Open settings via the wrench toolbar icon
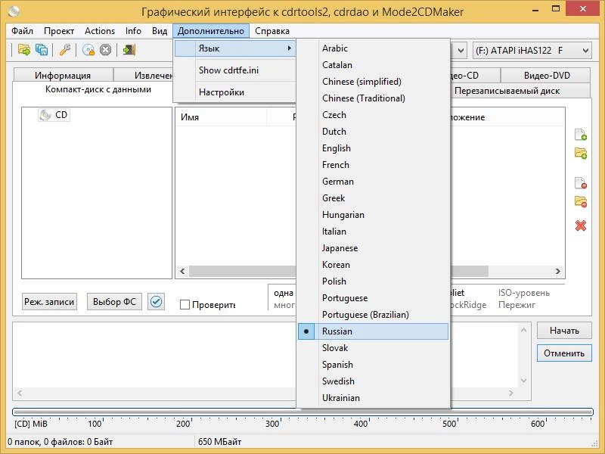Viewport: 605px width, 454px height. point(65,50)
